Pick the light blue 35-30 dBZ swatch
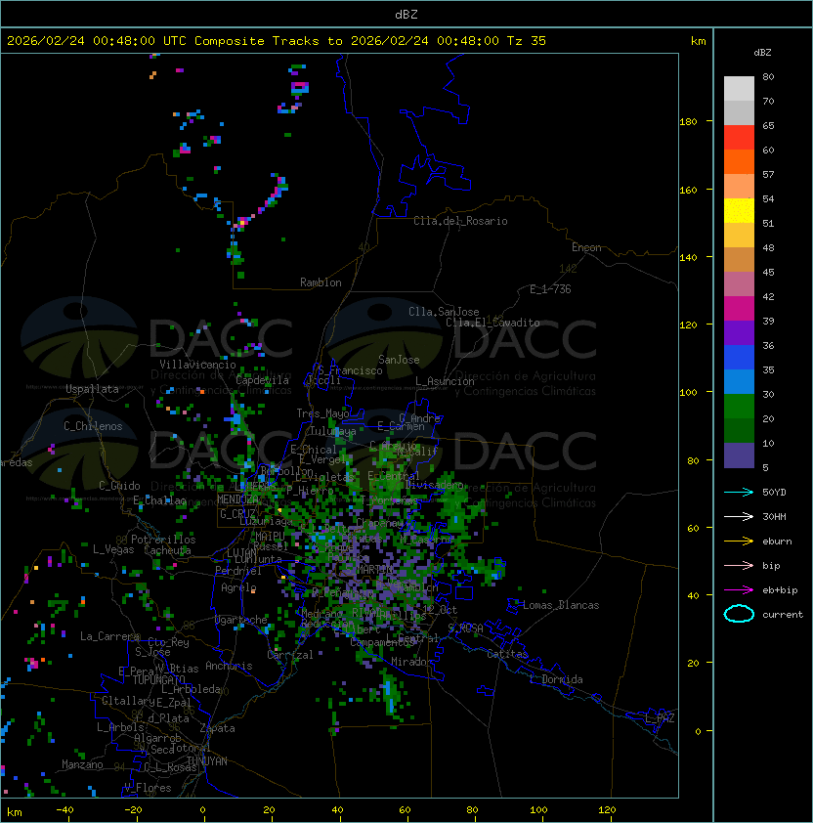 pyautogui.click(x=739, y=381)
